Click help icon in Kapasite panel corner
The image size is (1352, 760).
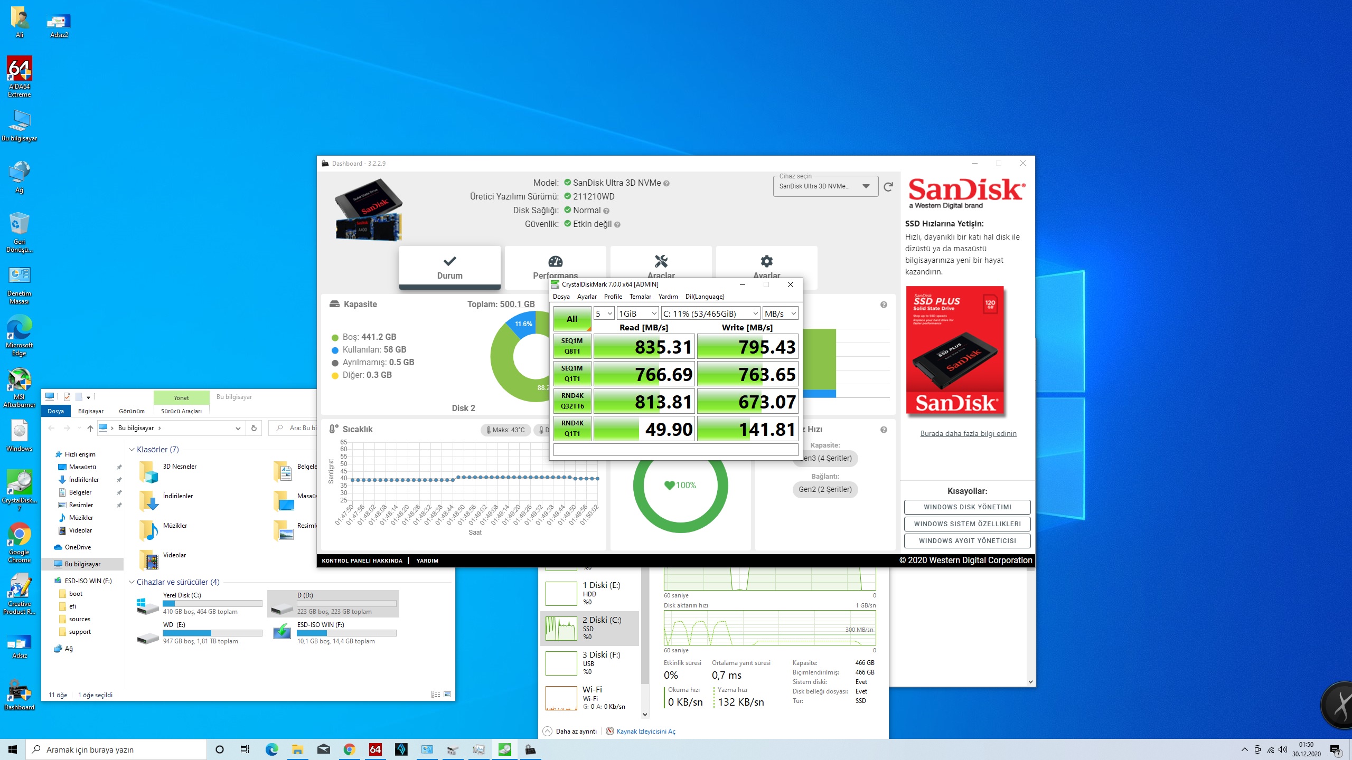tap(884, 305)
